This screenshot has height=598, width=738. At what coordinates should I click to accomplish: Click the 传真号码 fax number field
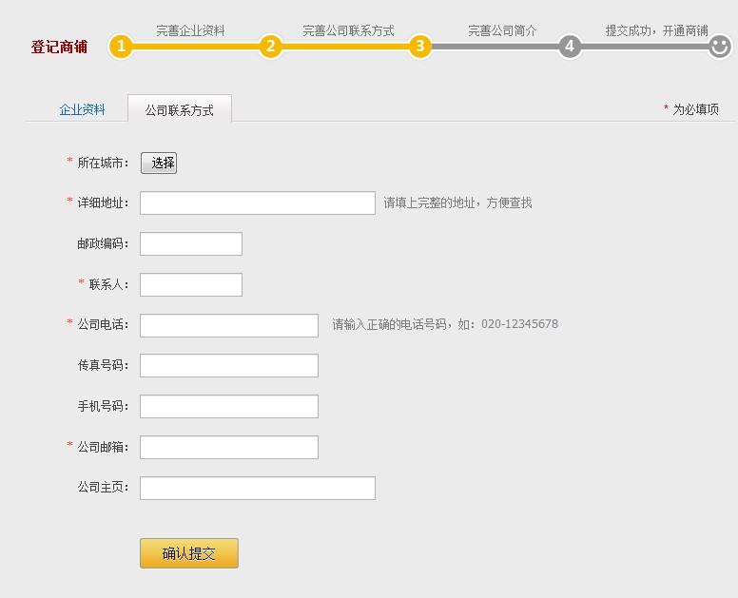[228, 365]
